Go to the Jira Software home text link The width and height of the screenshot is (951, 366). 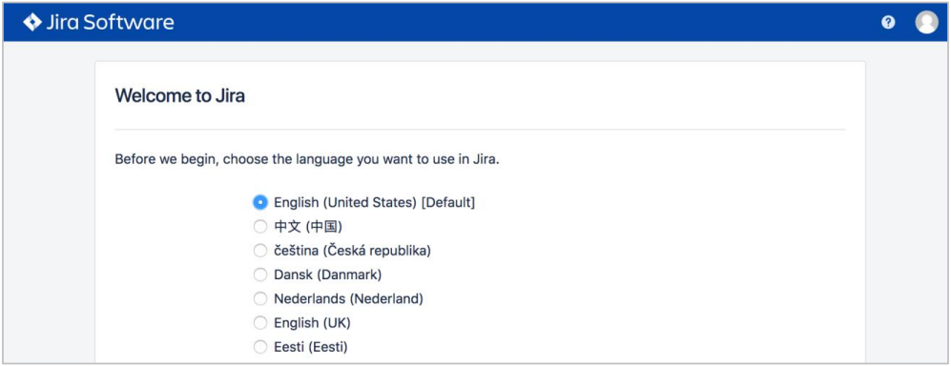tap(110, 23)
